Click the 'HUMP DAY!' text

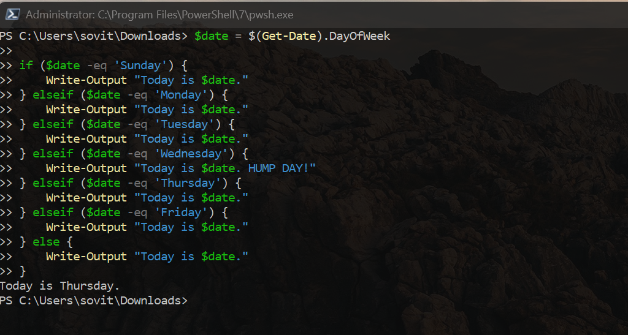click(278, 168)
